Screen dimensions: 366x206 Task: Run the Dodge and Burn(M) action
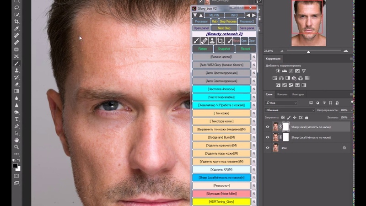coord(221,137)
